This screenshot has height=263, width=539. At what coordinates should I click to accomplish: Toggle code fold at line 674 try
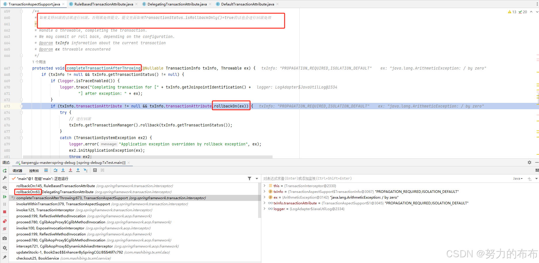[21, 112]
